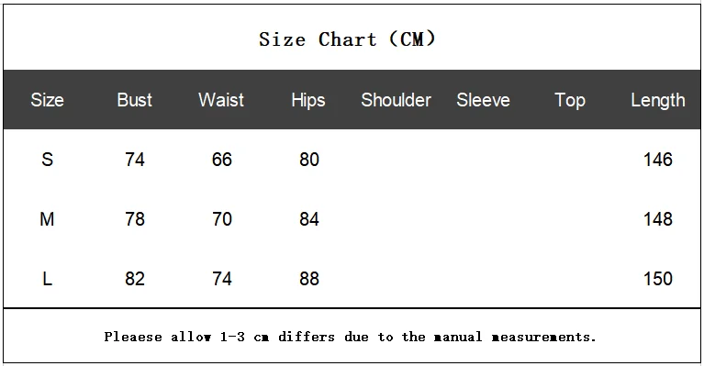Select the Bust column header

tap(135, 100)
